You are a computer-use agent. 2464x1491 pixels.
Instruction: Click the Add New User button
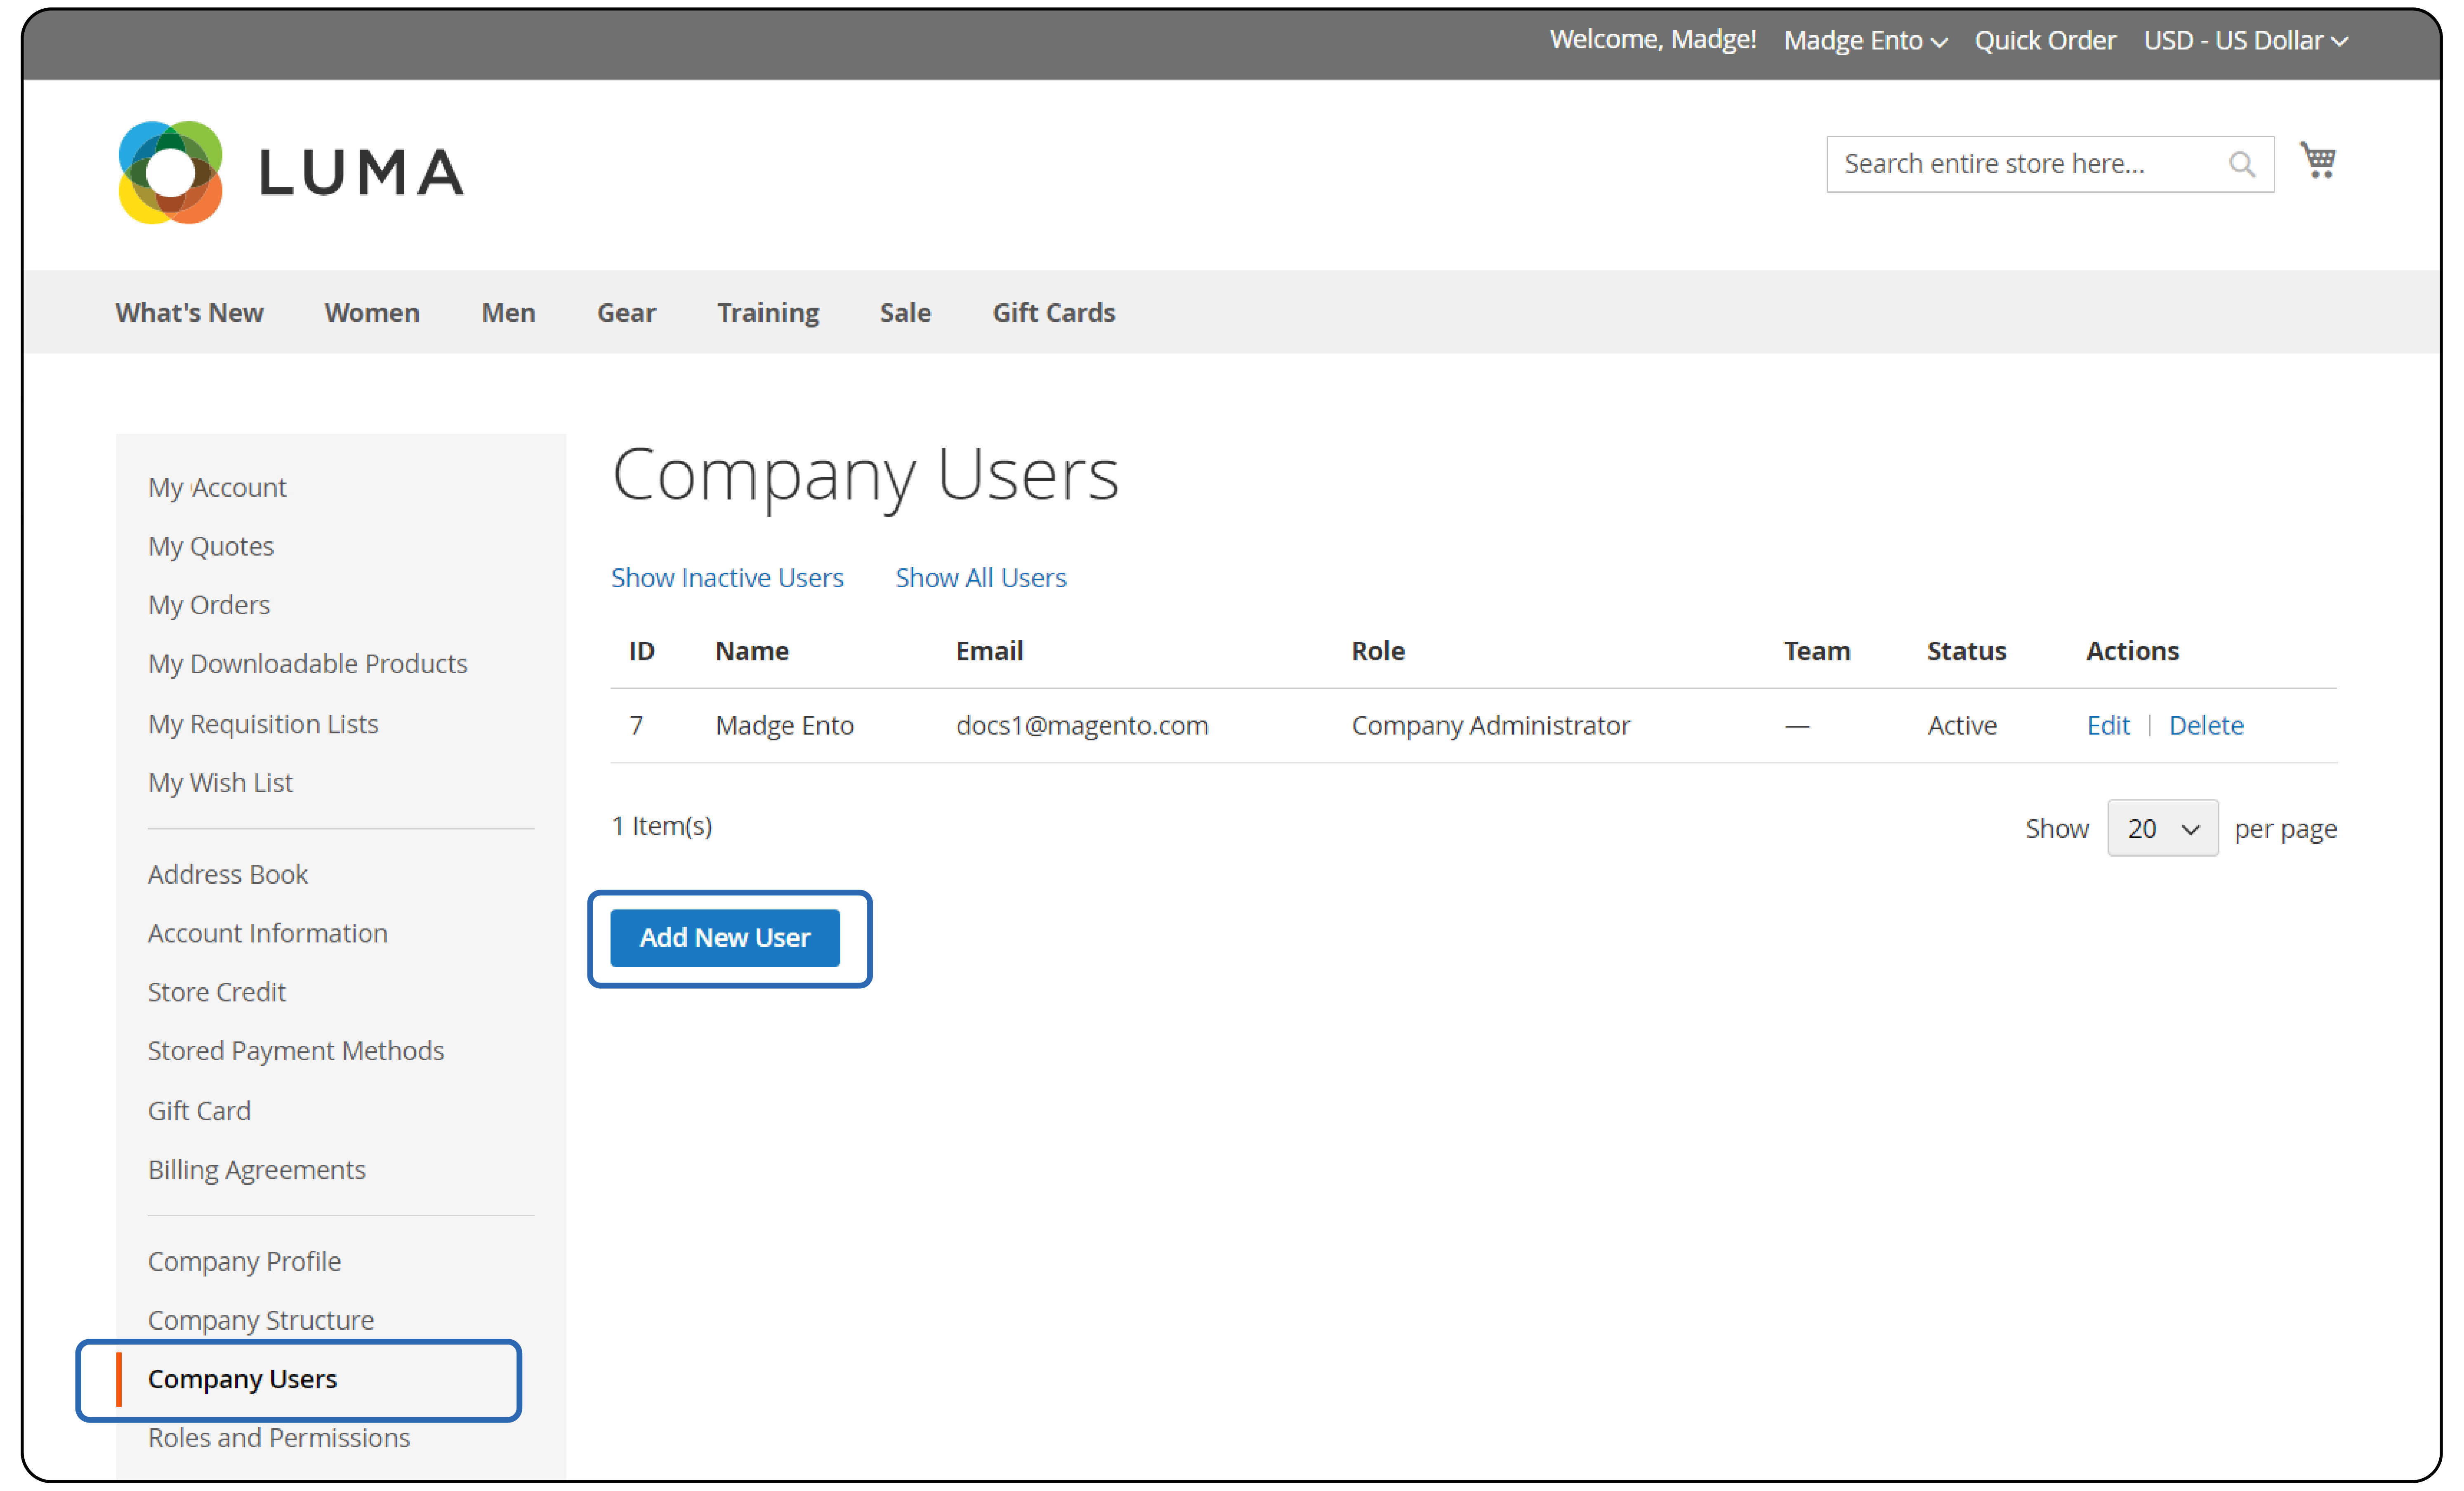coord(725,937)
